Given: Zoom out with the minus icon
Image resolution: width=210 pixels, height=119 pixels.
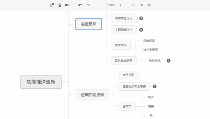Looking at the screenshot, I should (101, 5).
